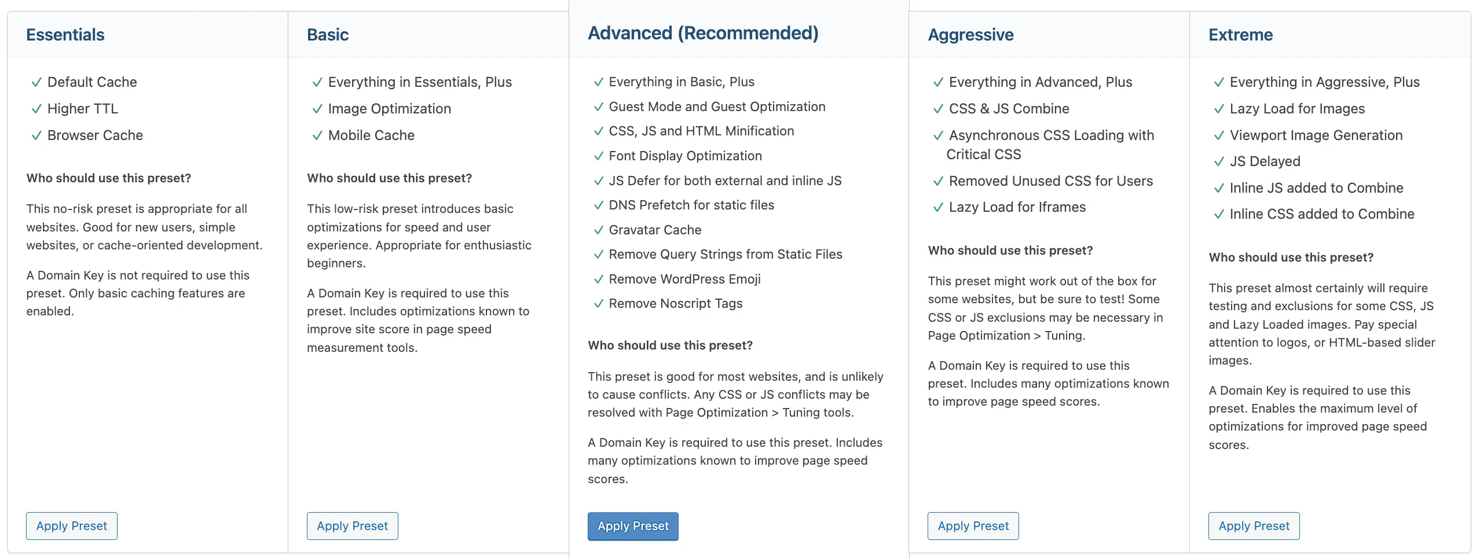Click the Remove WordPress Emoji feature item
Viewport: 1480px width, 559px height.
[684, 279]
